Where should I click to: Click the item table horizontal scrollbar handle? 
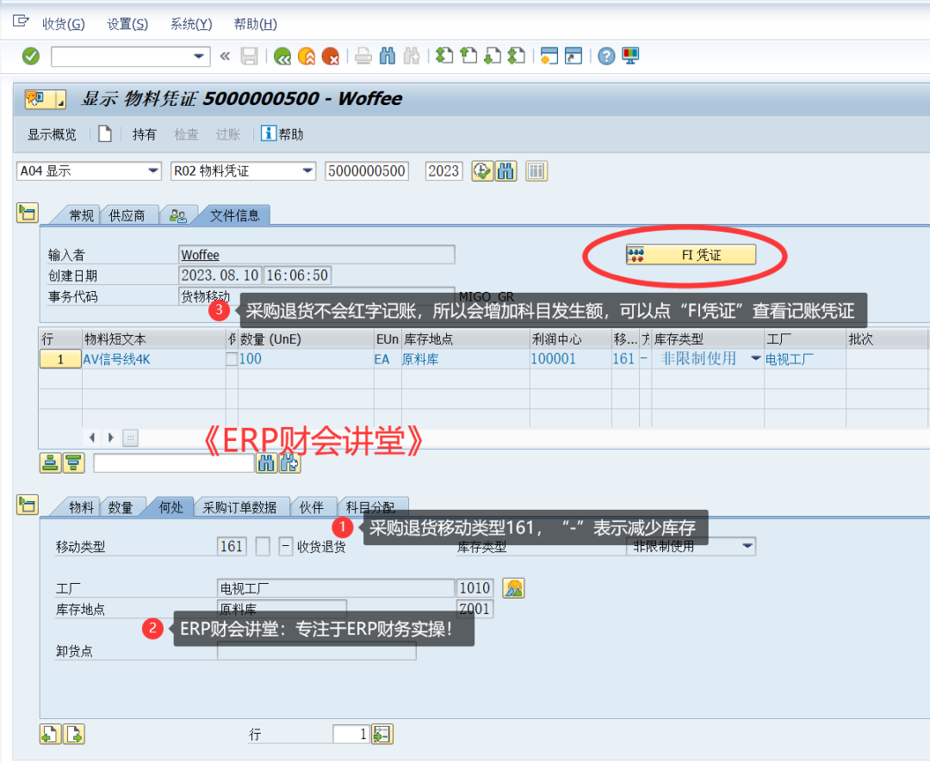(131, 437)
